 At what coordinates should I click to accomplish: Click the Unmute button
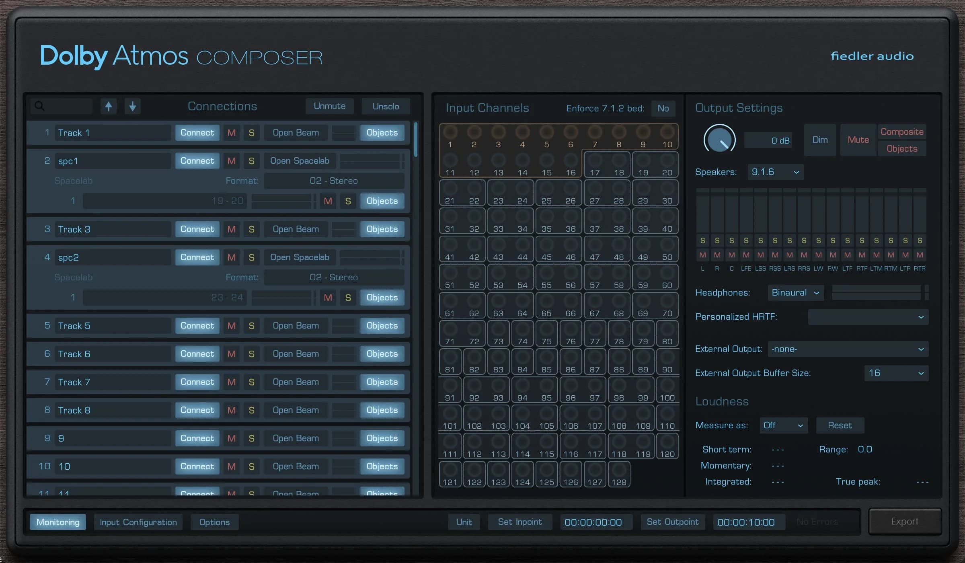(x=329, y=106)
